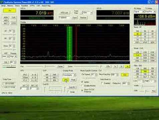Viewport: 159px width, 120px height.
Task: Open the Preamp dropdown
Action: pyautogui.click(x=13, y=56)
